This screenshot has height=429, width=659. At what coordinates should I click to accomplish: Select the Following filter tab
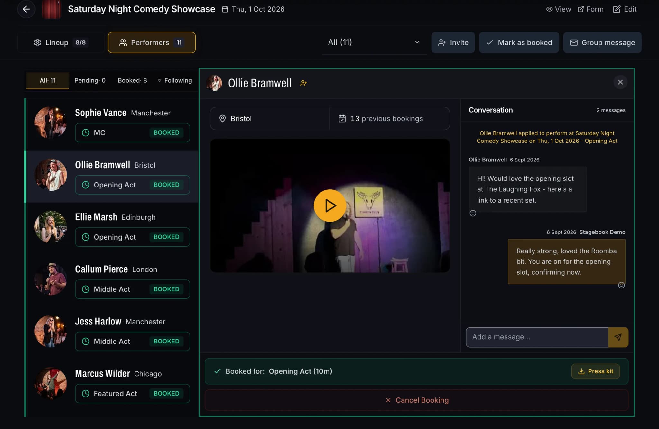point(175,80)
